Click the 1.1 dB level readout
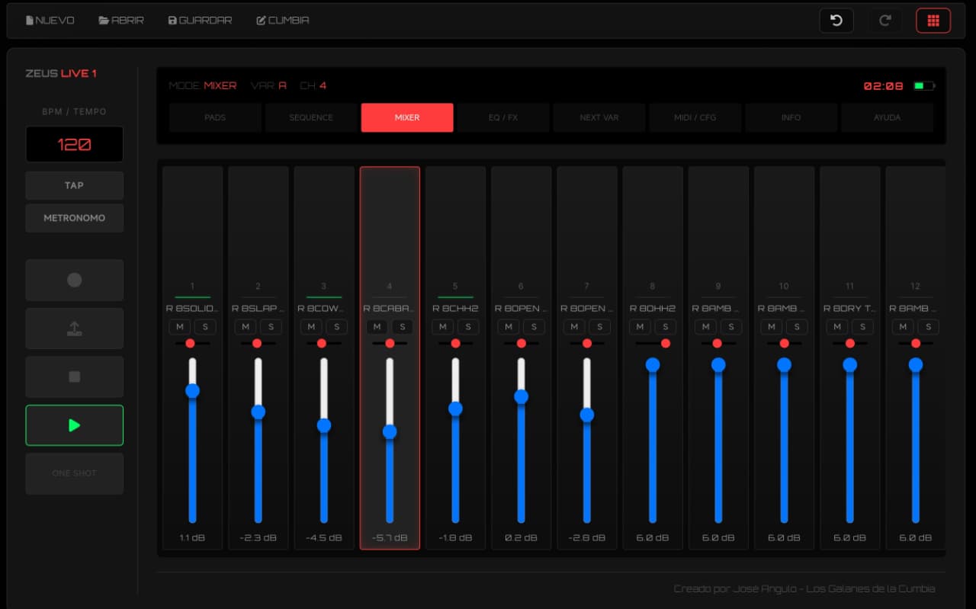The image size is (976, 609). tap(192, 537)
